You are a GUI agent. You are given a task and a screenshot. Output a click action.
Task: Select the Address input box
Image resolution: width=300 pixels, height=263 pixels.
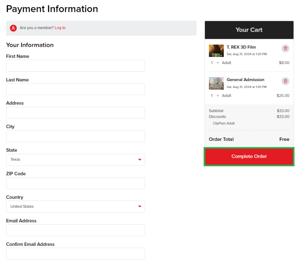tap(76, 112)
